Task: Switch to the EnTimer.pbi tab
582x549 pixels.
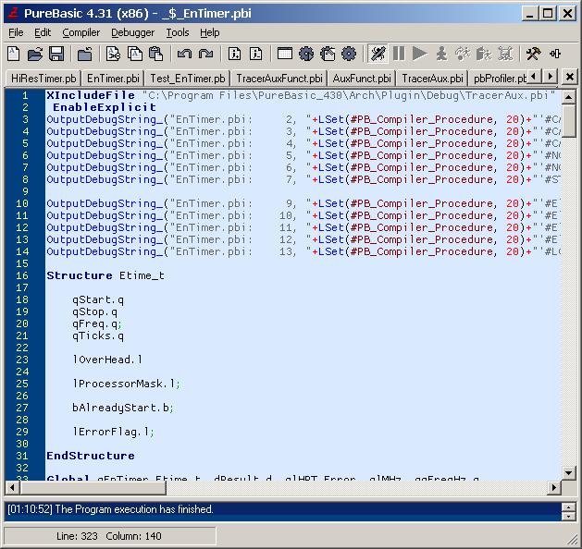Action: pos(113,79)
